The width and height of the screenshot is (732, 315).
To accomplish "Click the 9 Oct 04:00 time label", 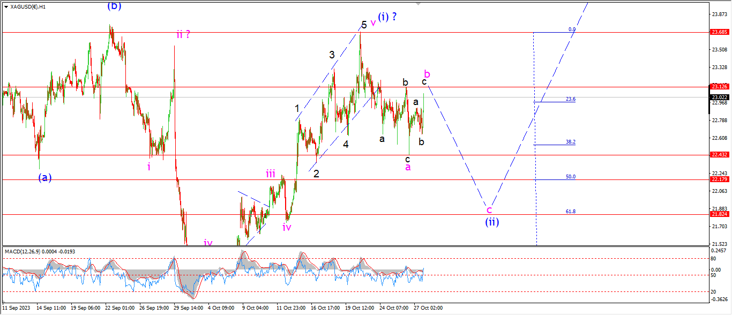I will click(x=256, y=308).
